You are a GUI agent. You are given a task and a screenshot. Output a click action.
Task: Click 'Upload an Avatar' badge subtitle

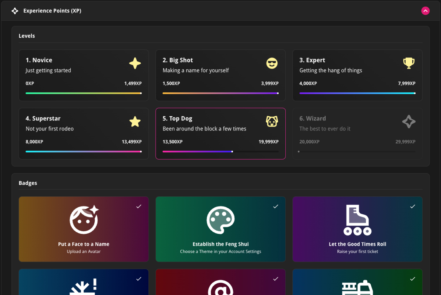click(x=84, y=252)
